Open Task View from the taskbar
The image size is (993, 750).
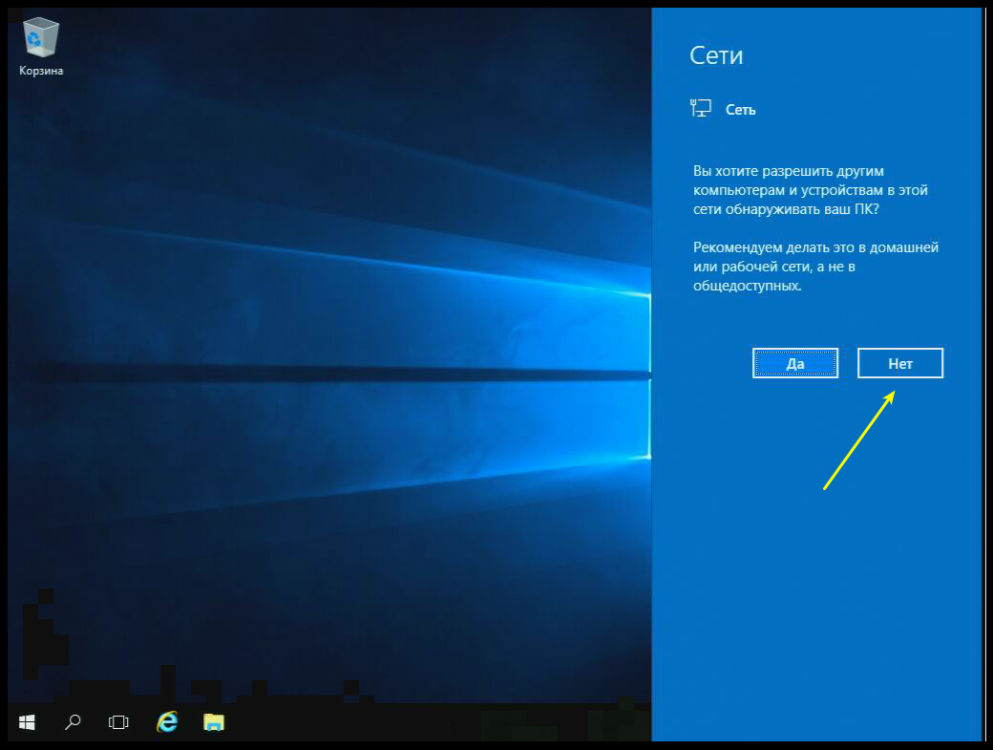pos(118,722)
